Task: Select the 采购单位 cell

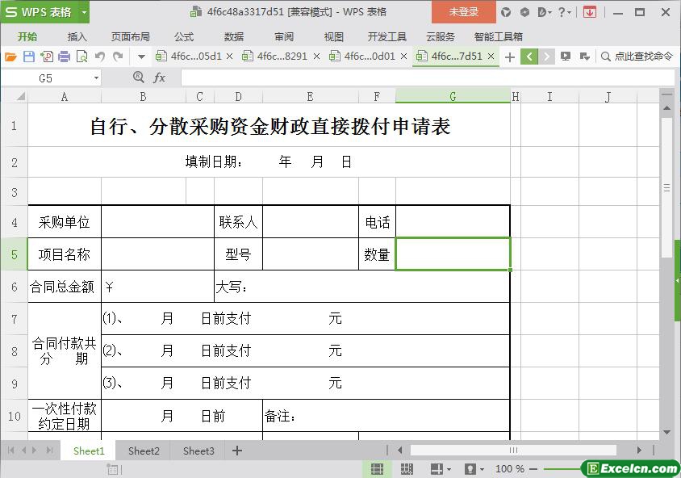Action: (65, 222)
